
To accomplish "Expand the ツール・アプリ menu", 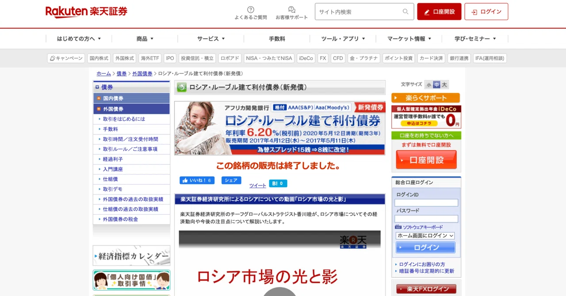I will [x=343, y=39].
